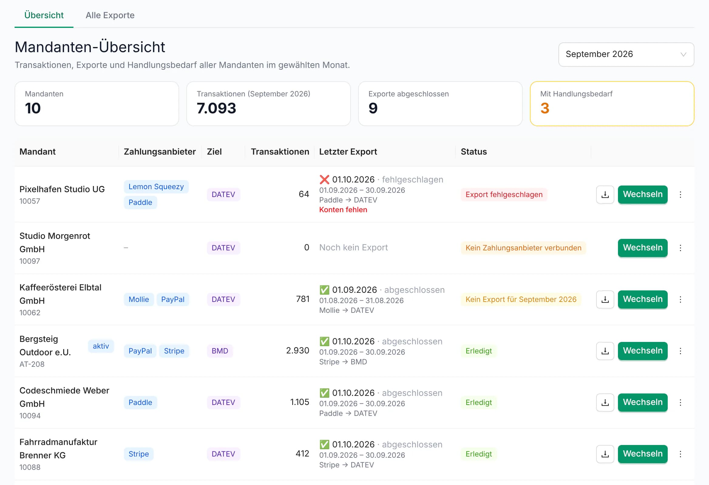Click Wechseln for Codeschmiede Weber GmbH
This screenshot has height=485, width=709.
pyautogui.click(x=643, y=402)
